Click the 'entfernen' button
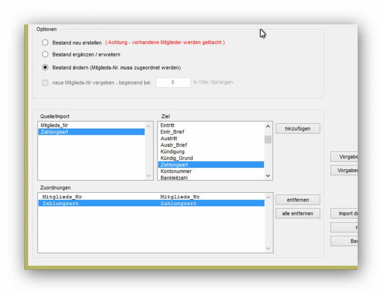The image size is (382, 294). pos(297,200)
